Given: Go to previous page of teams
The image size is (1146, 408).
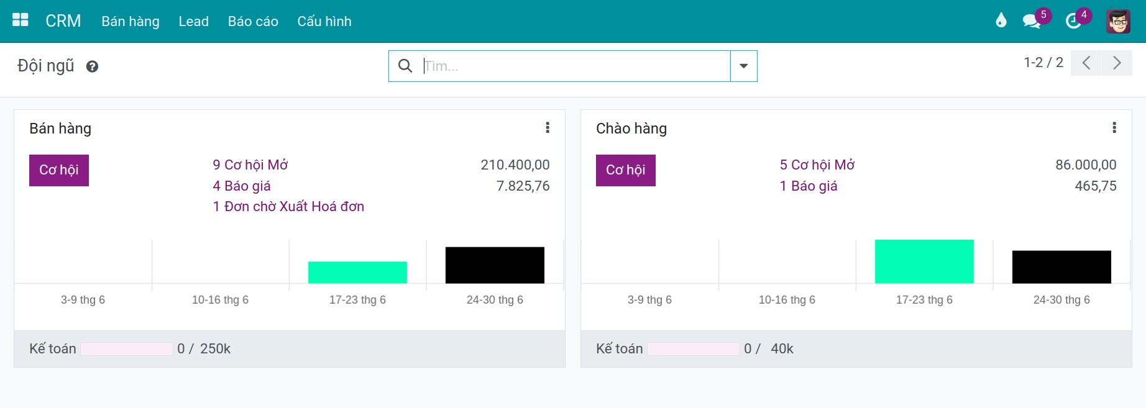Looking at the screenshot, I should (1086, 63).
